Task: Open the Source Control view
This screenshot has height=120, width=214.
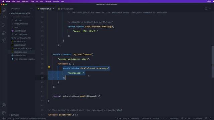Action: [4, 25]
